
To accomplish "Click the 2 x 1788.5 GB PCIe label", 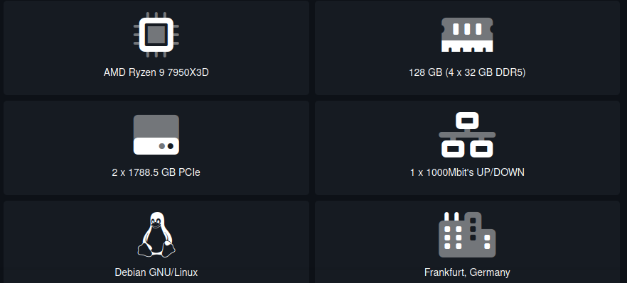I will pyautogui.click(x=156, y=172).
